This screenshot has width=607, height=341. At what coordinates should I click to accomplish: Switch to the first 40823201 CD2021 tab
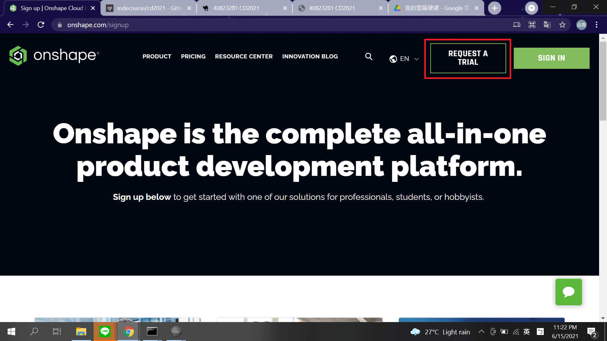click(244, 8)
